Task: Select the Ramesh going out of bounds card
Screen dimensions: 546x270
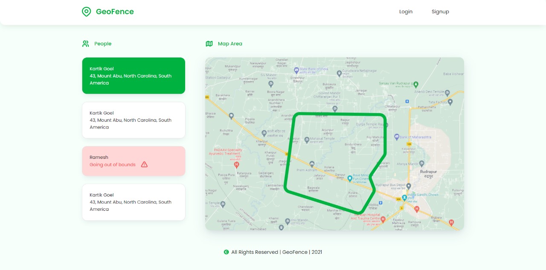Action: click(x=134, y=161)
